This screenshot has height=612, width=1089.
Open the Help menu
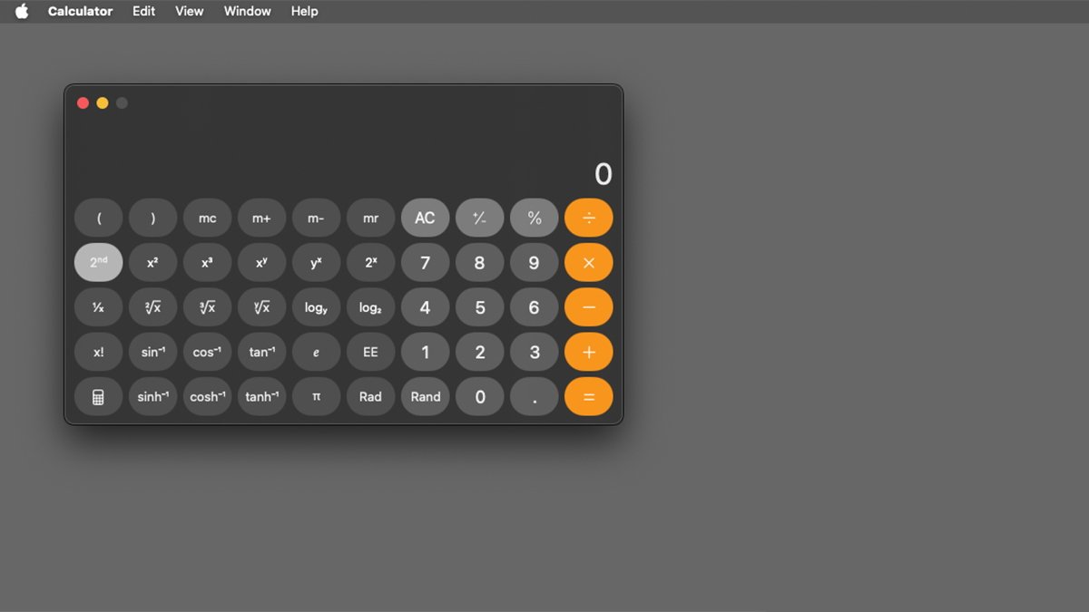pos(304,11)
